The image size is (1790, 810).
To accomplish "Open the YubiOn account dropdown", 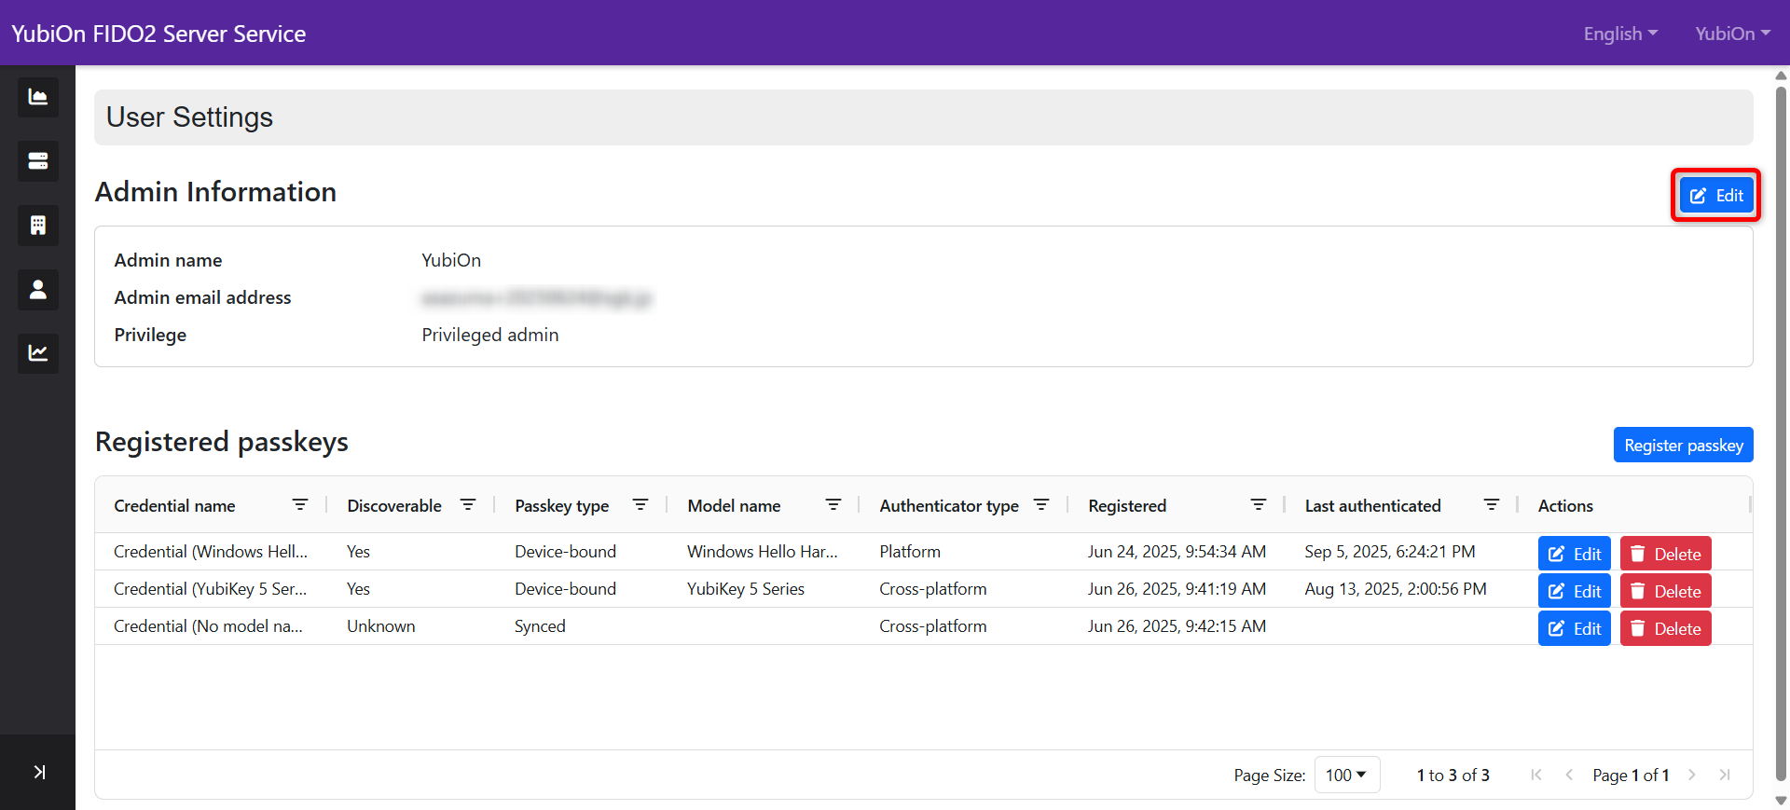I will (1732, 34).
